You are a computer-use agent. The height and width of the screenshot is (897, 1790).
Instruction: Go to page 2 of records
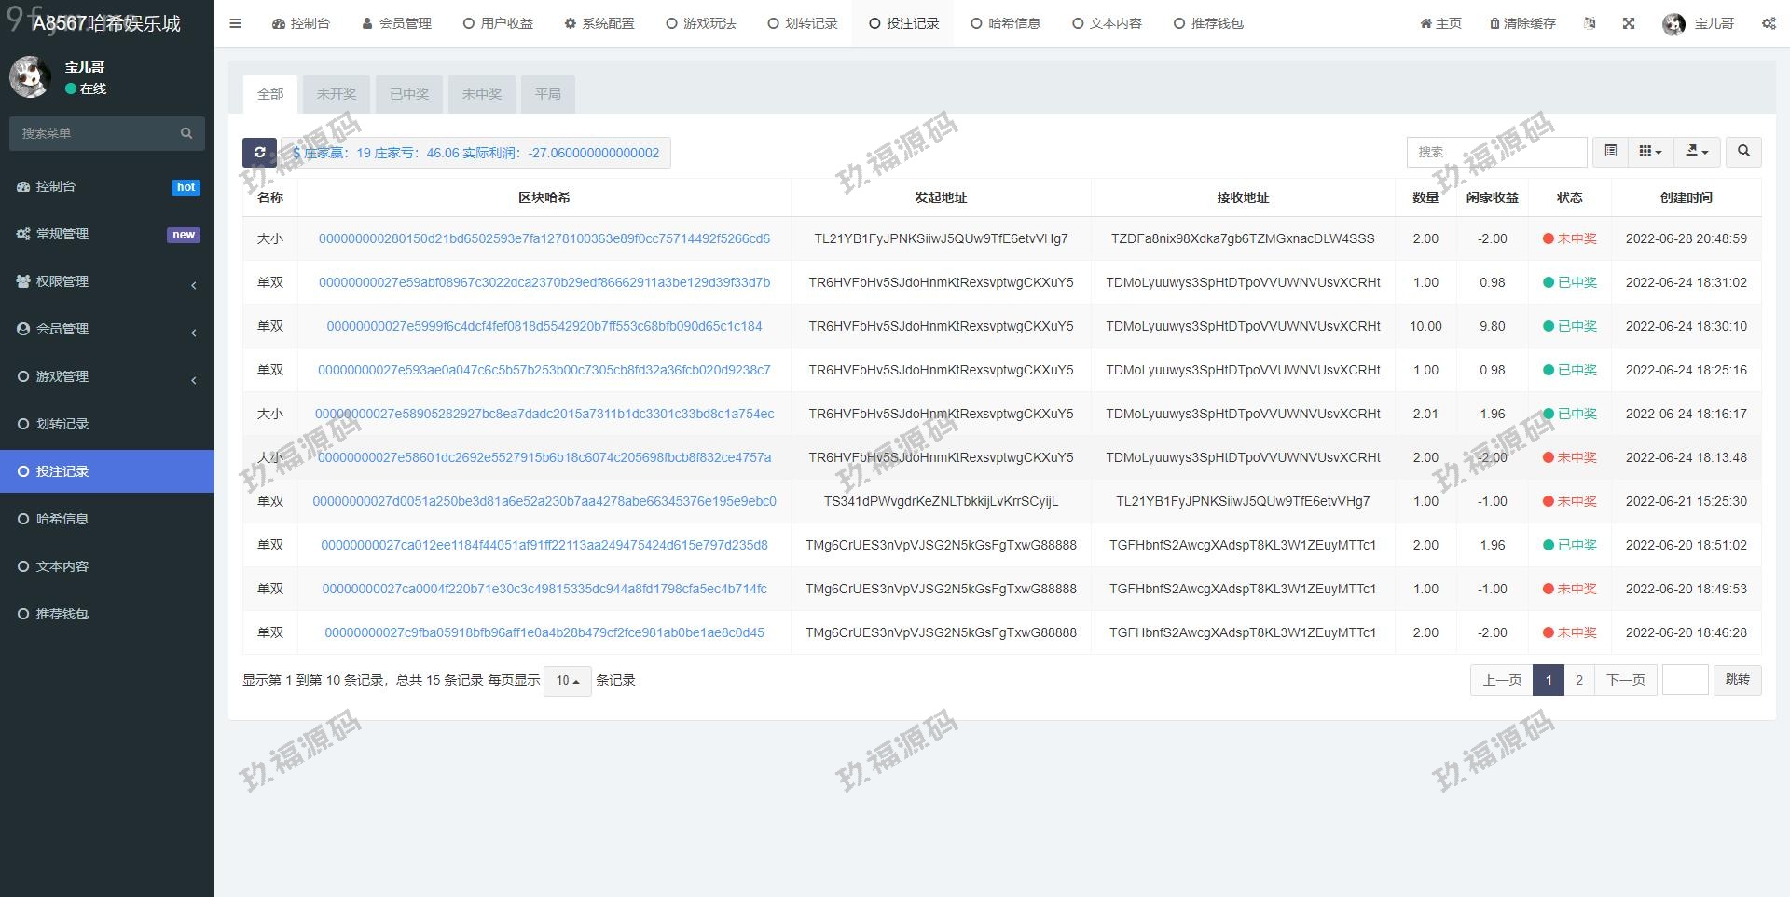point(1578,680)
